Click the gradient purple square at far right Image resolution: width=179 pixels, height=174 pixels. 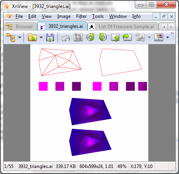click(143, 86)
